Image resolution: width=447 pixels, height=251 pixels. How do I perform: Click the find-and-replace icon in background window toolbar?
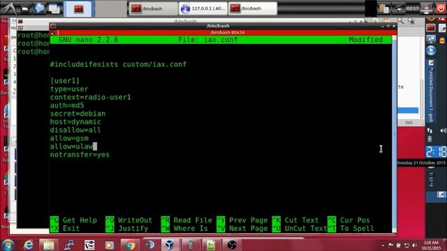[x=411, y=21]
